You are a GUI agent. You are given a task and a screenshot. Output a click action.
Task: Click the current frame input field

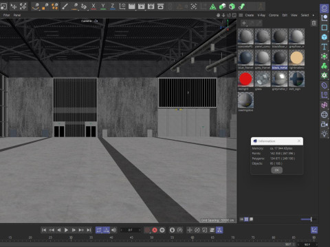click(131, 230)
